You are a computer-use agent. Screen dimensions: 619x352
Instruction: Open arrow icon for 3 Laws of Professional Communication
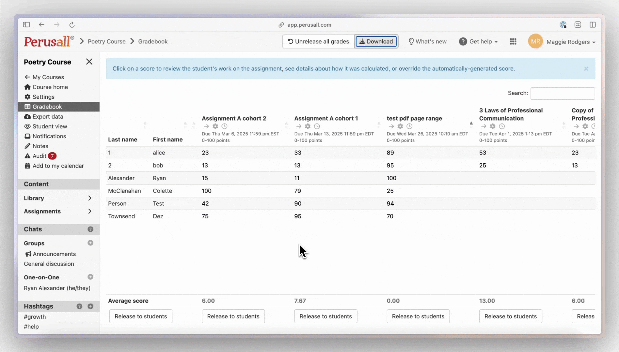coord(484,126)
